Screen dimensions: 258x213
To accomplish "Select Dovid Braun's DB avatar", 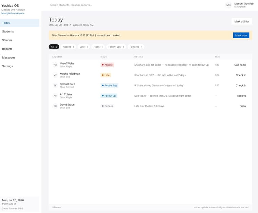I will (55, 106).
